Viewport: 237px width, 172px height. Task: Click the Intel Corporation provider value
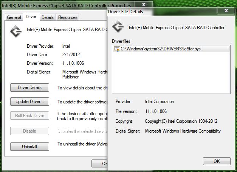(160, 102)
